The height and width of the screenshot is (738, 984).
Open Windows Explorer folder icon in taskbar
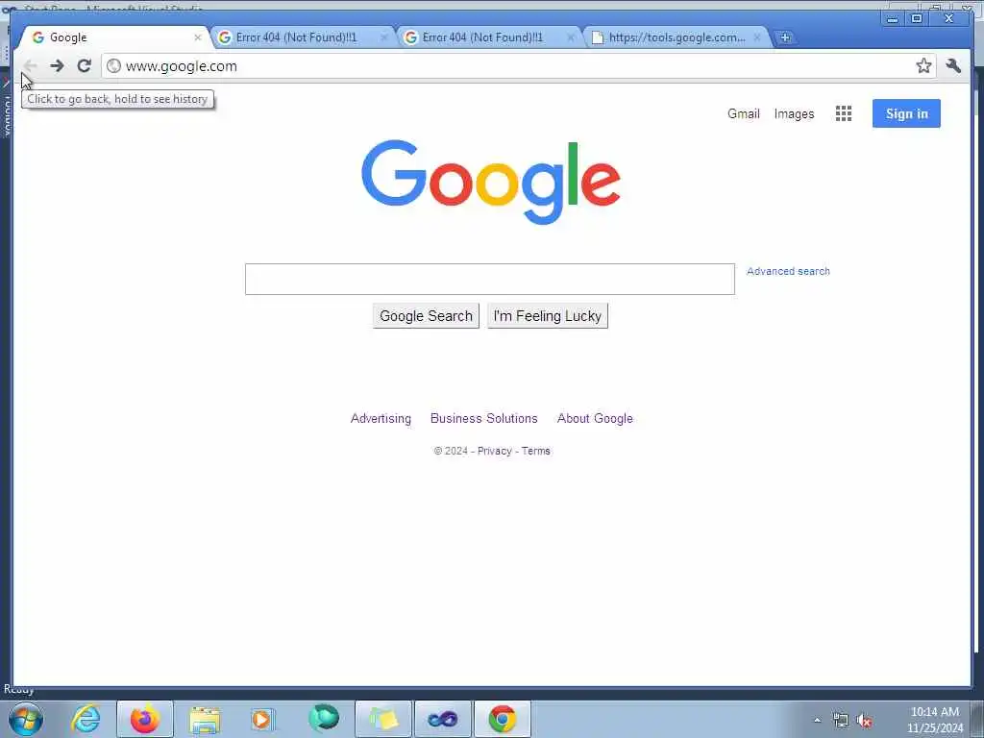pyautogui.click(x=205, y=719)
